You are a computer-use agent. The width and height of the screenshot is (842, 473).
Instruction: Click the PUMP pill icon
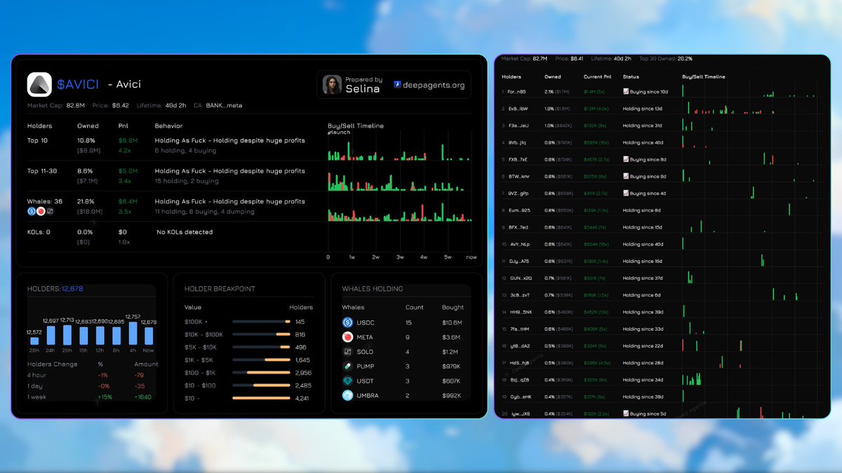[347, 366]
